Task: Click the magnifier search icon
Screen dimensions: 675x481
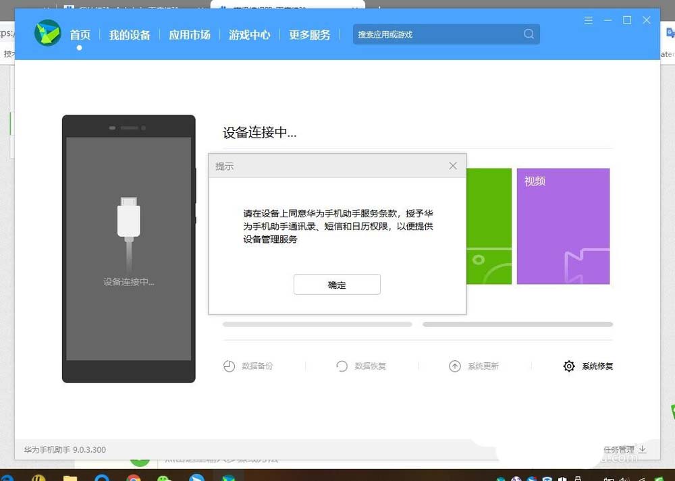Action: point(529,34)
